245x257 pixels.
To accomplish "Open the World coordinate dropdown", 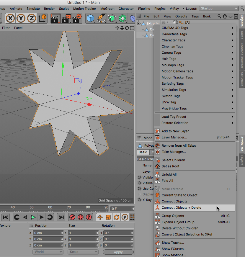I will coord(48,252).
